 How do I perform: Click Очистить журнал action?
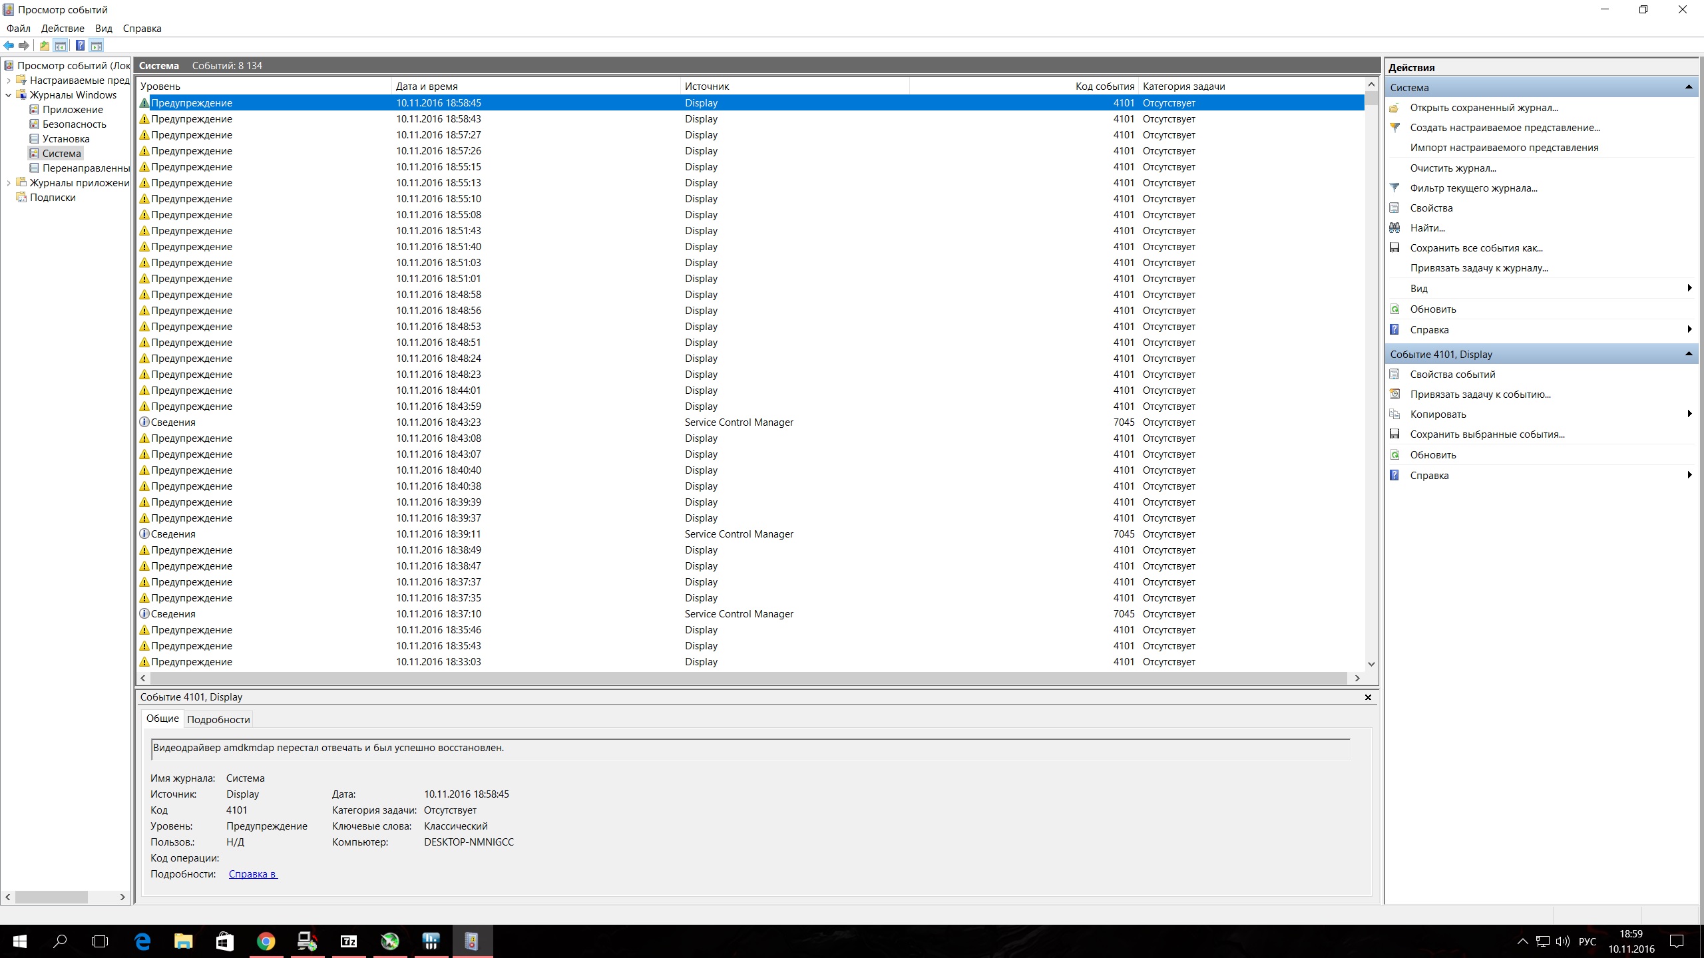tap(1452, 168)
